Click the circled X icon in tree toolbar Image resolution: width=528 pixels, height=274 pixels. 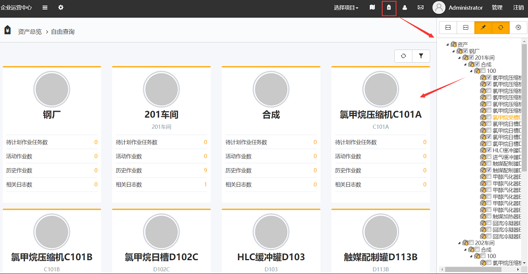pos(518,27)
